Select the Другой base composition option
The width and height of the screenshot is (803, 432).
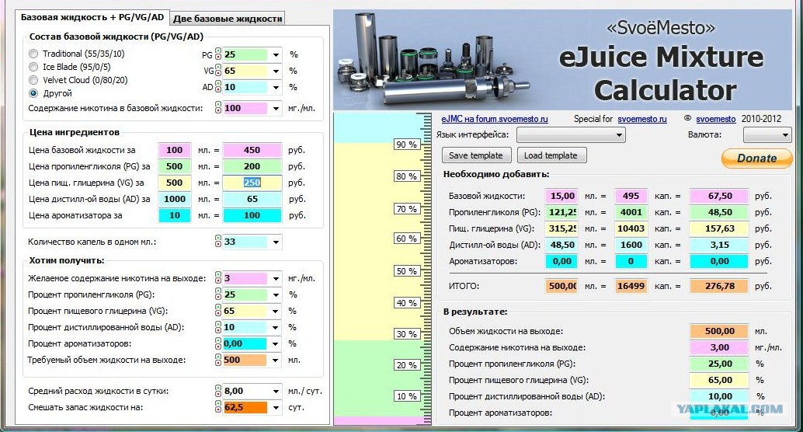coord(33,93)
